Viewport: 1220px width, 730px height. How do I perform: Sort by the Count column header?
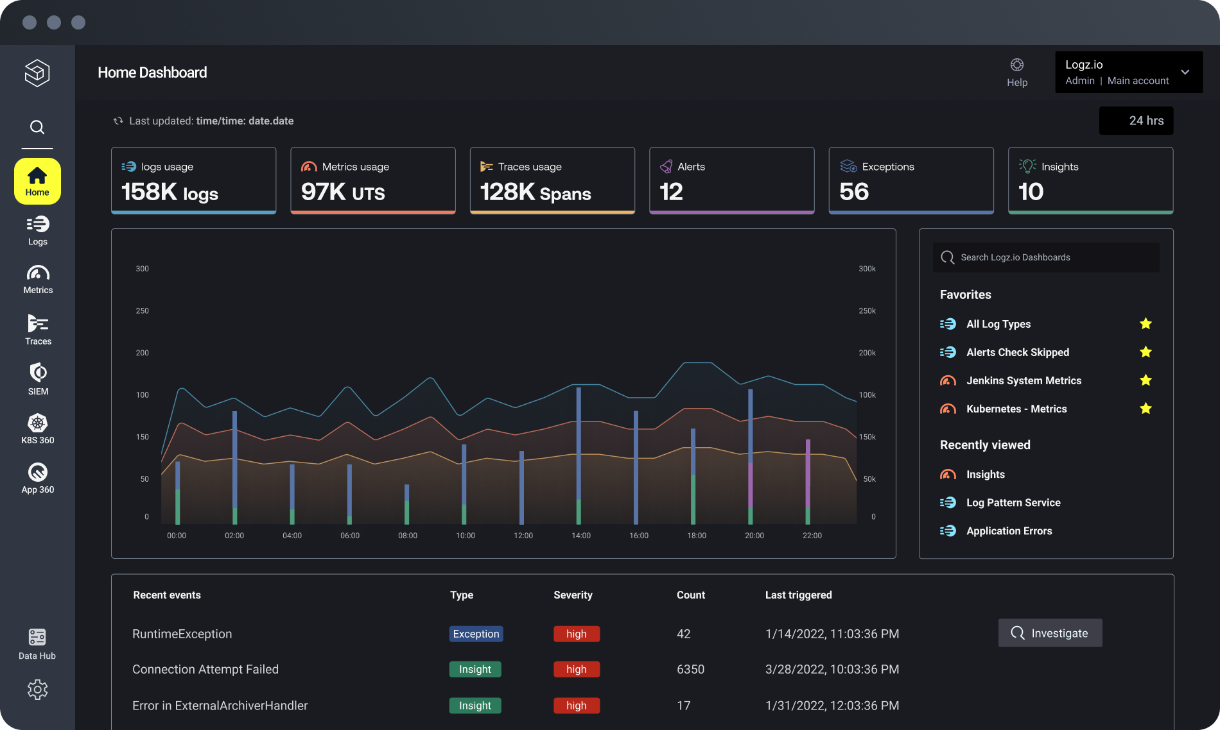pos(691,595)
